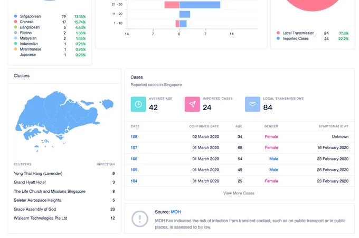
Task: Click the AGE column header
Action: point(239,126)
